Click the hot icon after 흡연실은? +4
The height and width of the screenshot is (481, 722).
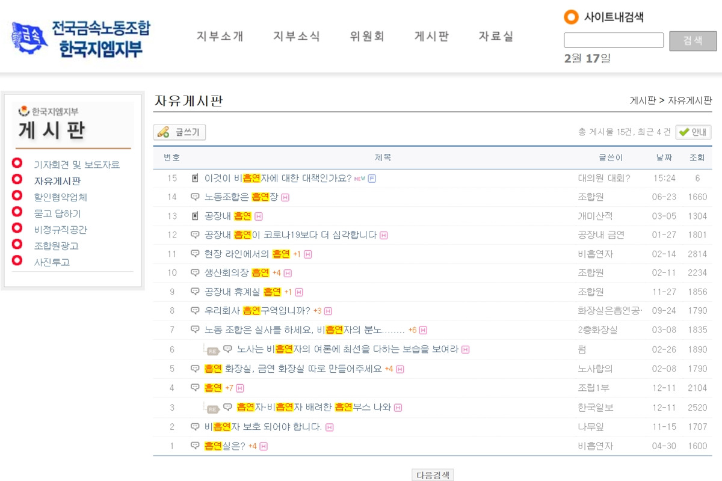click(264, 446)
